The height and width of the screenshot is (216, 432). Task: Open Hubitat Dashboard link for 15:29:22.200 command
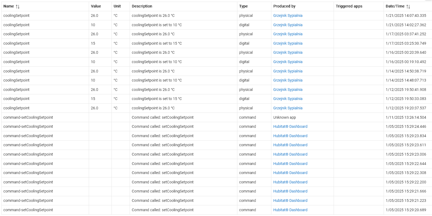290,182
